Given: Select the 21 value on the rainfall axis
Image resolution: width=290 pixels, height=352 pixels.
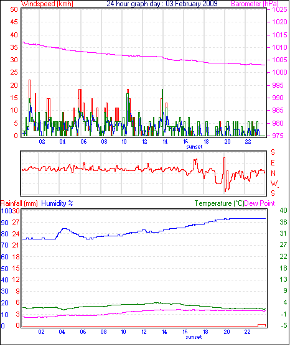Looking at the screenshot, I should [16, 245].
